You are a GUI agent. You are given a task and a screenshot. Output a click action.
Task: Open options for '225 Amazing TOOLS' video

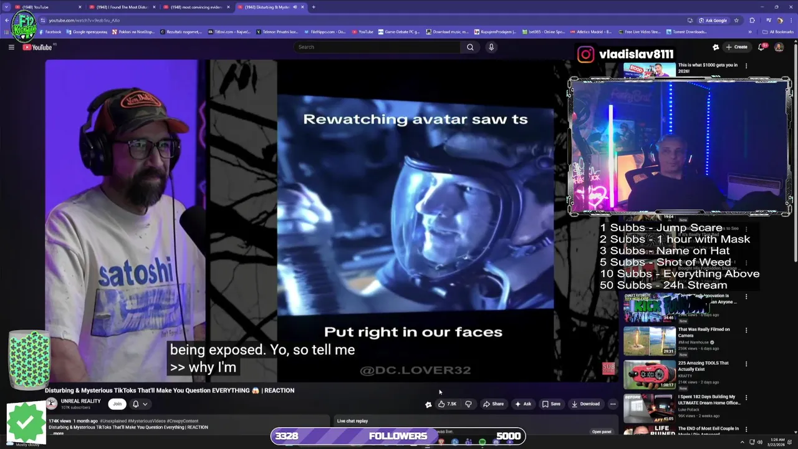click(x=746, y=364)
